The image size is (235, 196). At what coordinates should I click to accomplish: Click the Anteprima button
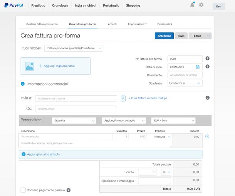click(164, 36)
